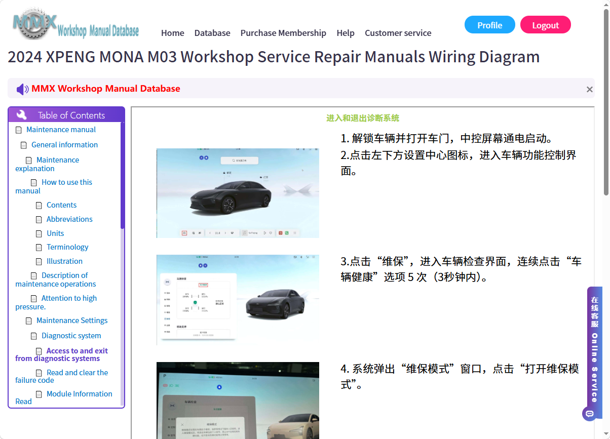Select Access to and exit from diagnostic systems
This screenshot has height=439, width=610.
coord(62,354)
